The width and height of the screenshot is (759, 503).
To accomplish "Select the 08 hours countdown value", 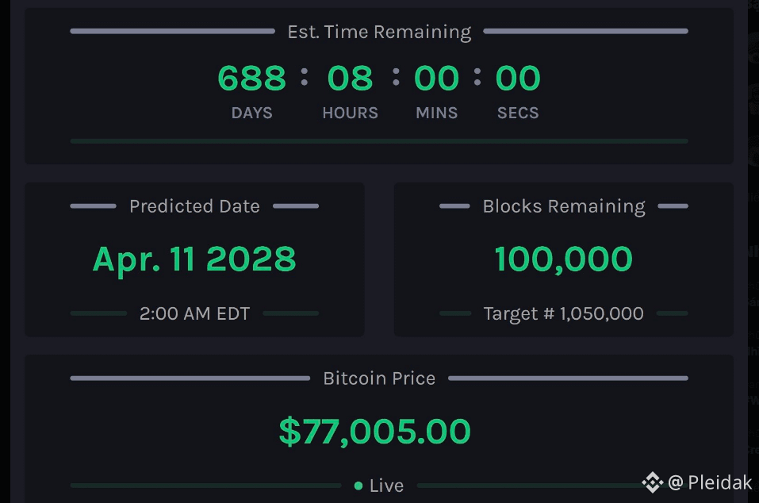I will coord(350,78).
